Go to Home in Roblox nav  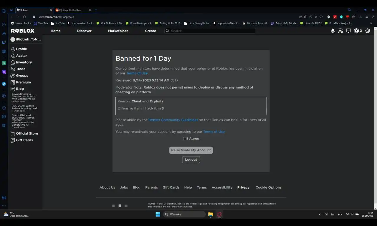point(55,31)
